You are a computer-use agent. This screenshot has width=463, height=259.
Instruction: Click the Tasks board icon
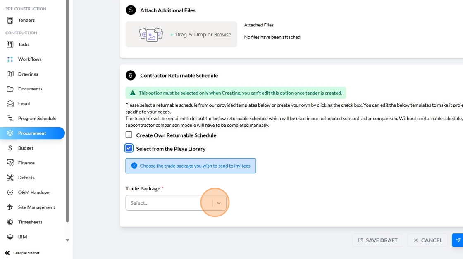tap(10, 44)
